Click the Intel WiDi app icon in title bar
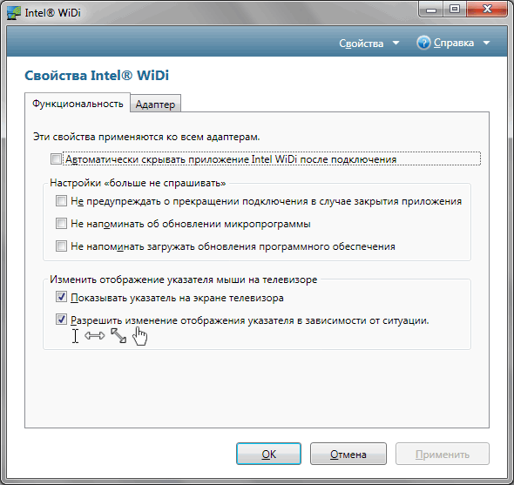Viewport: 514px width, 485px height. tap(14, 13)
